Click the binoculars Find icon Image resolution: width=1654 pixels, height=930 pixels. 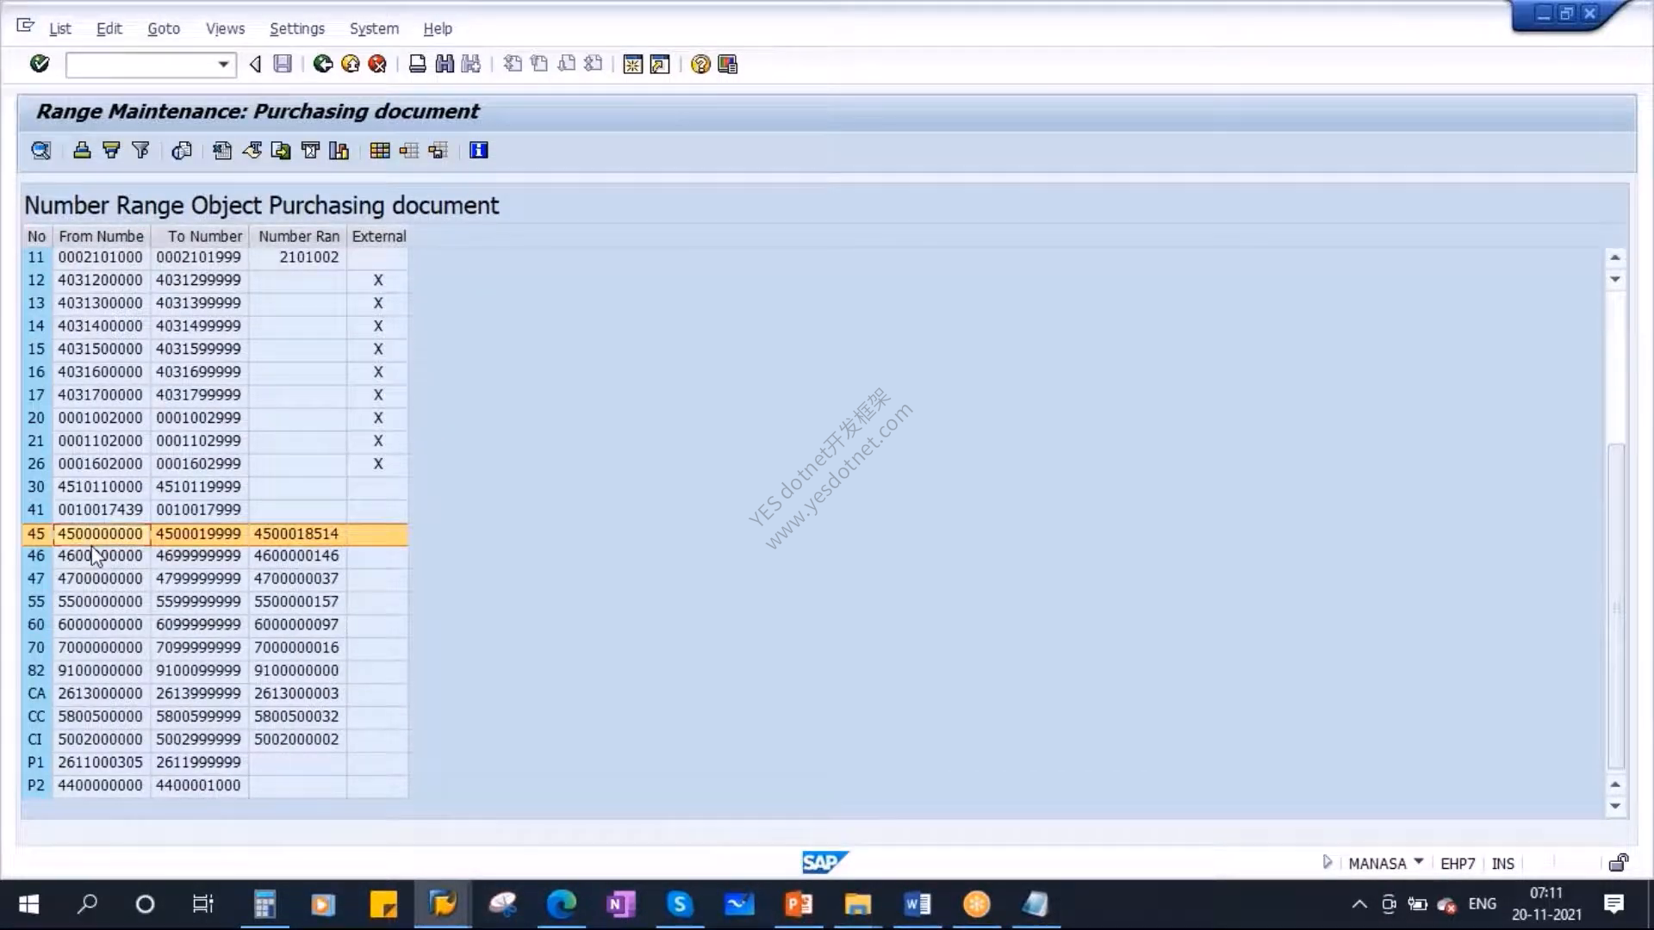[x=445, y=64]
